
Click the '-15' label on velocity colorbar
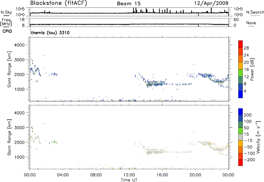pos(248,141)
